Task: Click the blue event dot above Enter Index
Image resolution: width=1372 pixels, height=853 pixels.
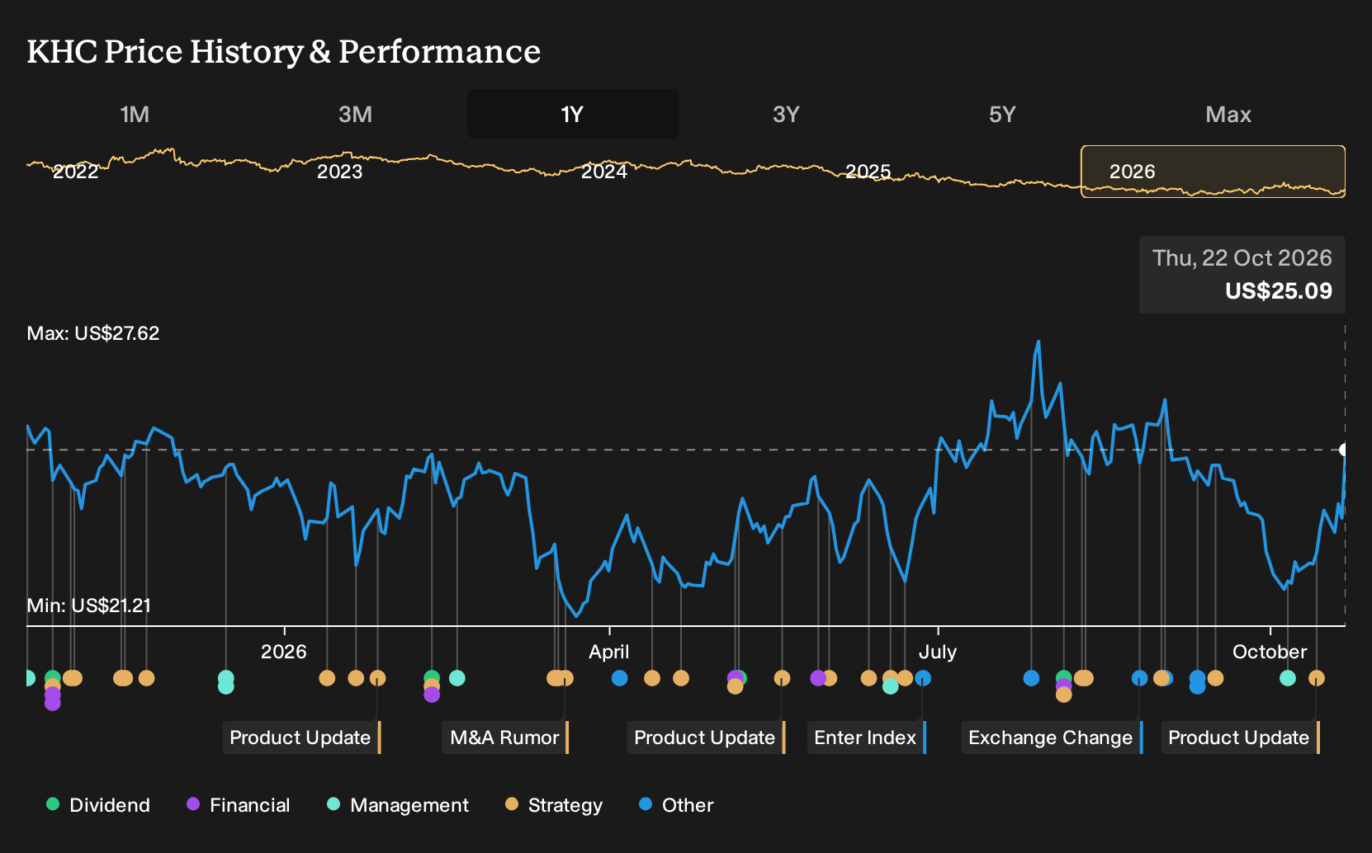Action: 923,678
